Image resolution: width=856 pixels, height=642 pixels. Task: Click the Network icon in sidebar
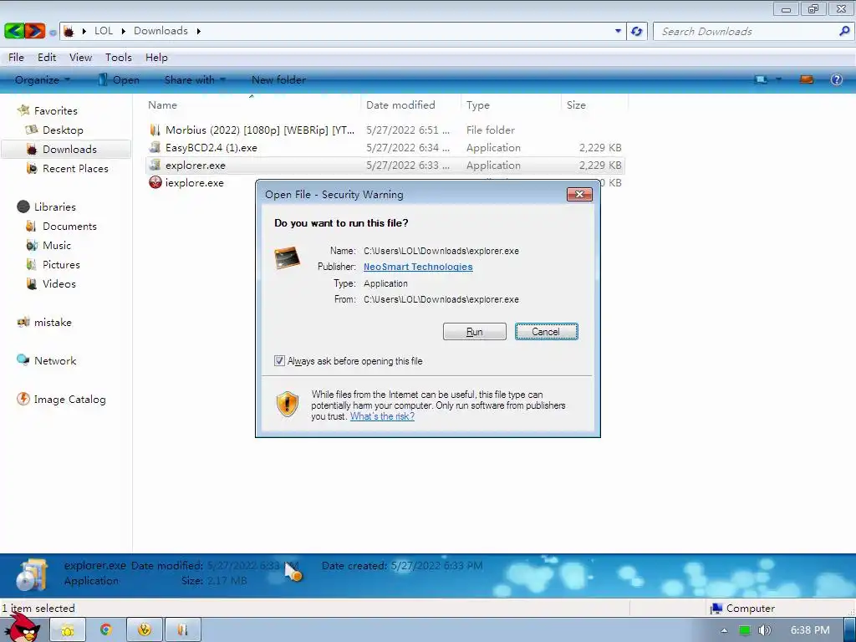(23, 360)
